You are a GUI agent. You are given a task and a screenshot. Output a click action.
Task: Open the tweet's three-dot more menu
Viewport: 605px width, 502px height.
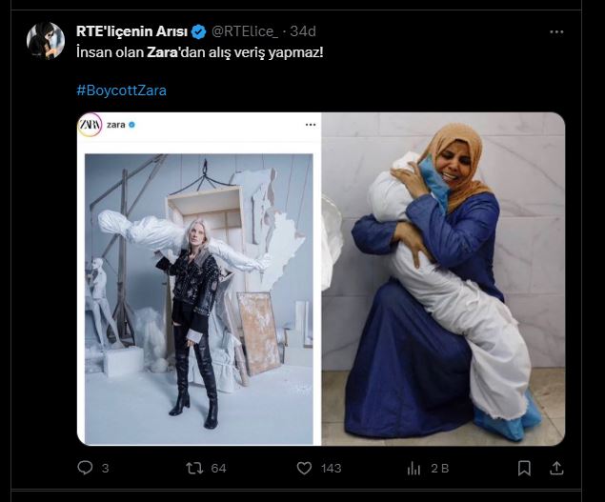(x=557, y=30)
